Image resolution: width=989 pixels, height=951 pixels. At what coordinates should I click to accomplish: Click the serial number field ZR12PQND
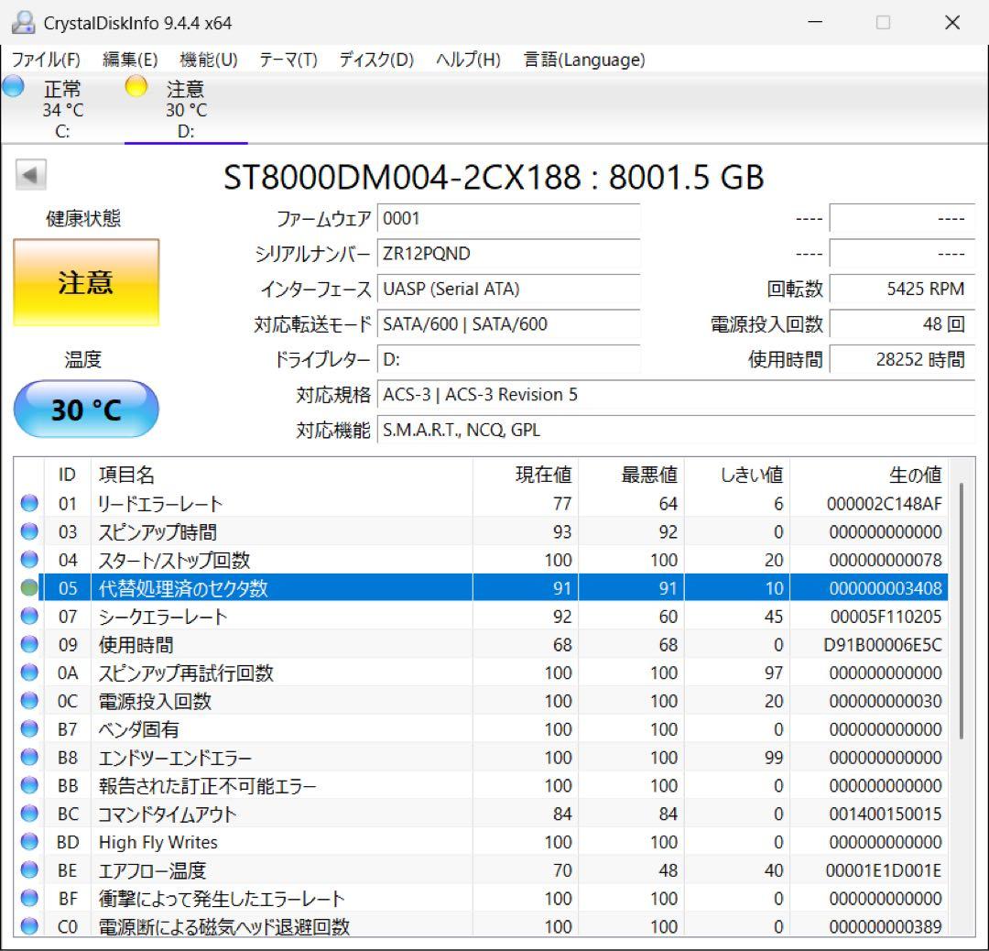point(508,254)
